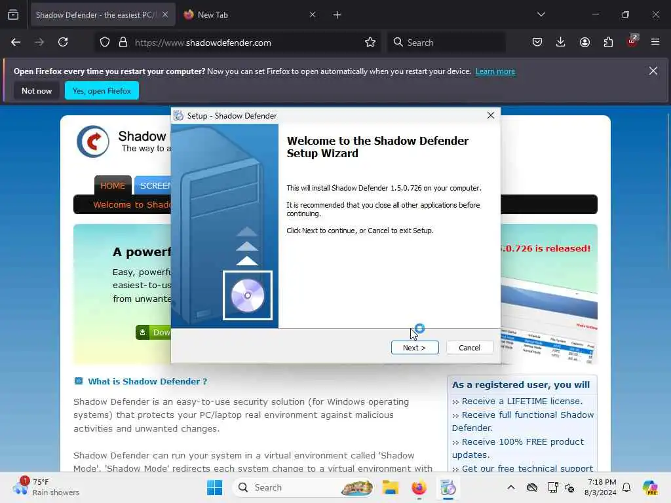Open the Firefox application menu
The image size is (671, 503).
(x=655, y=43)
